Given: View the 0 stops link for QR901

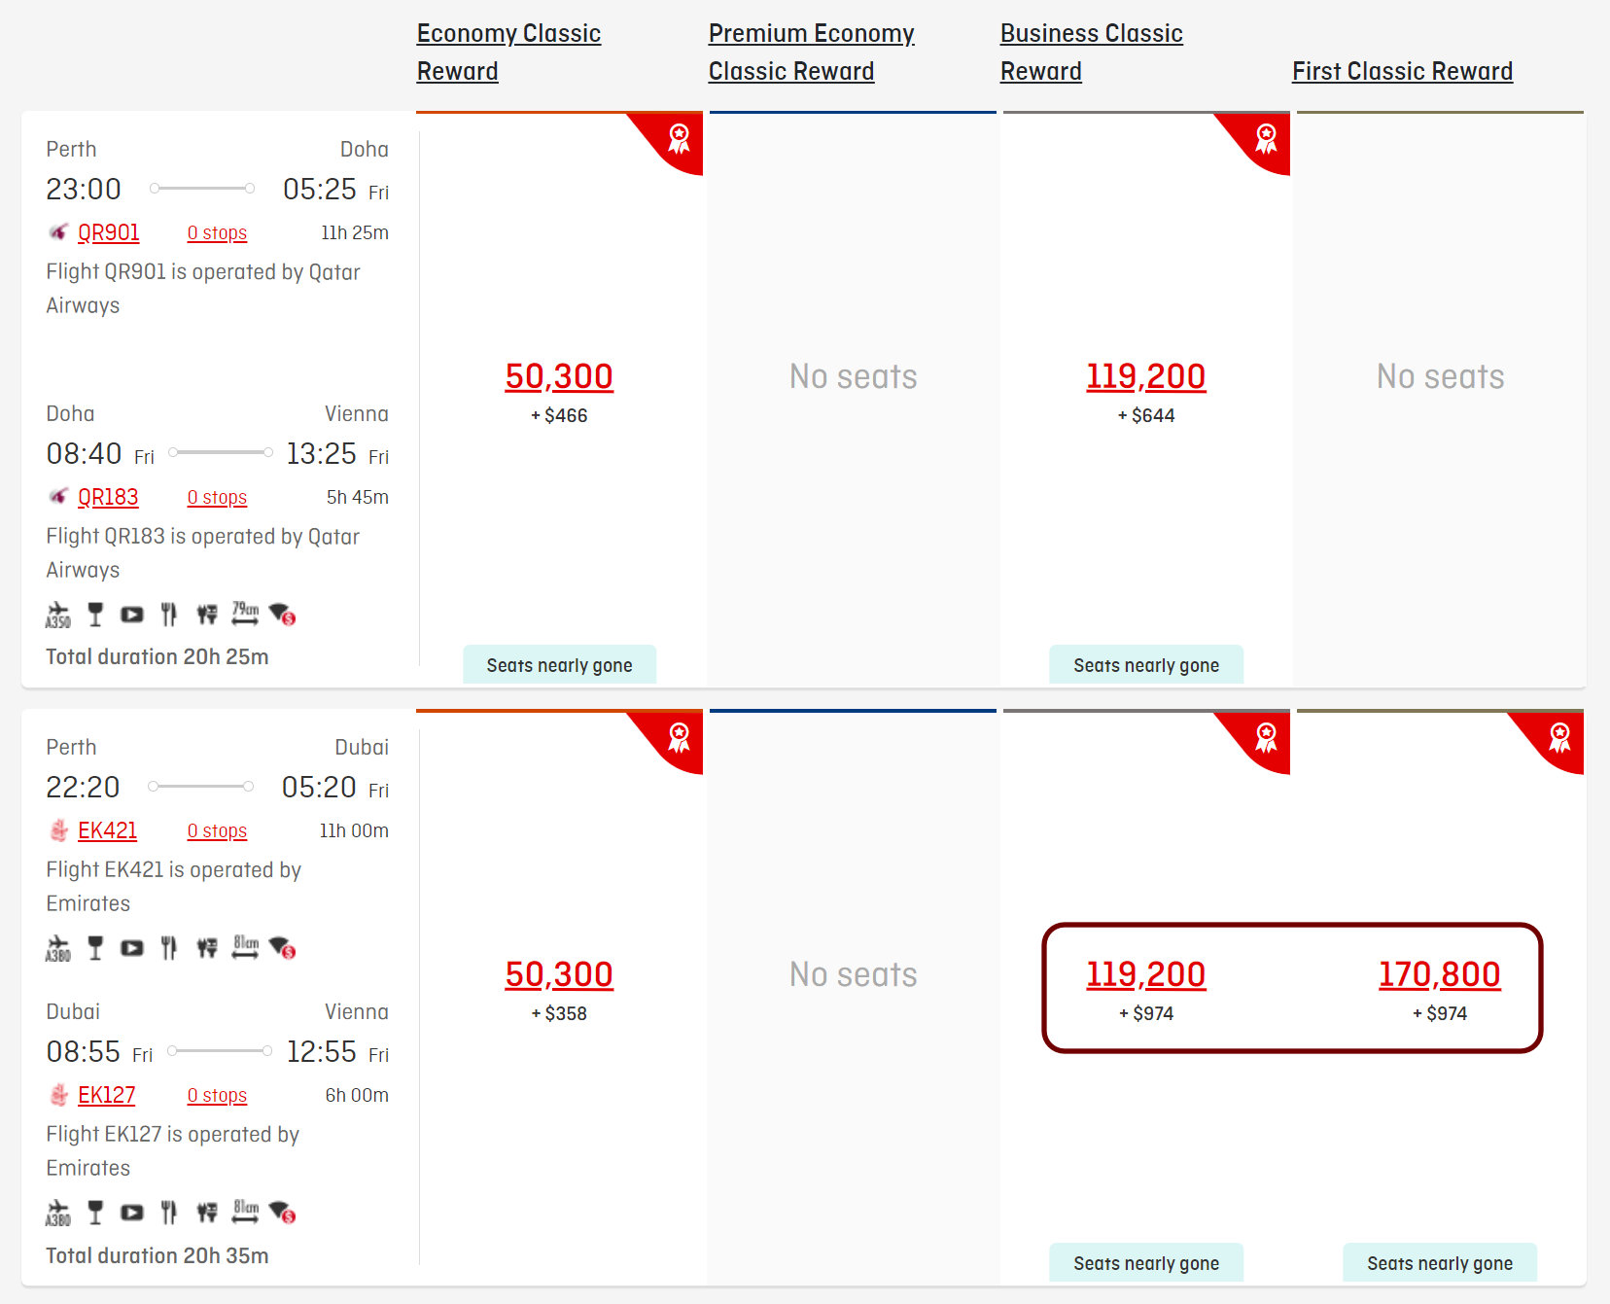Looking at the screenshot, I should point(217,233).
